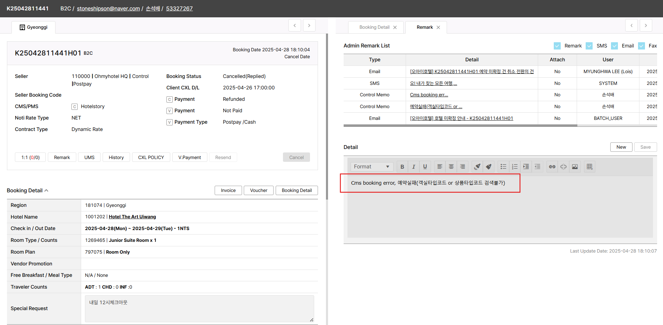Insert an image into the remark
Image resolution: width=663 pixels, height=325 pixels.
point(575,167)
